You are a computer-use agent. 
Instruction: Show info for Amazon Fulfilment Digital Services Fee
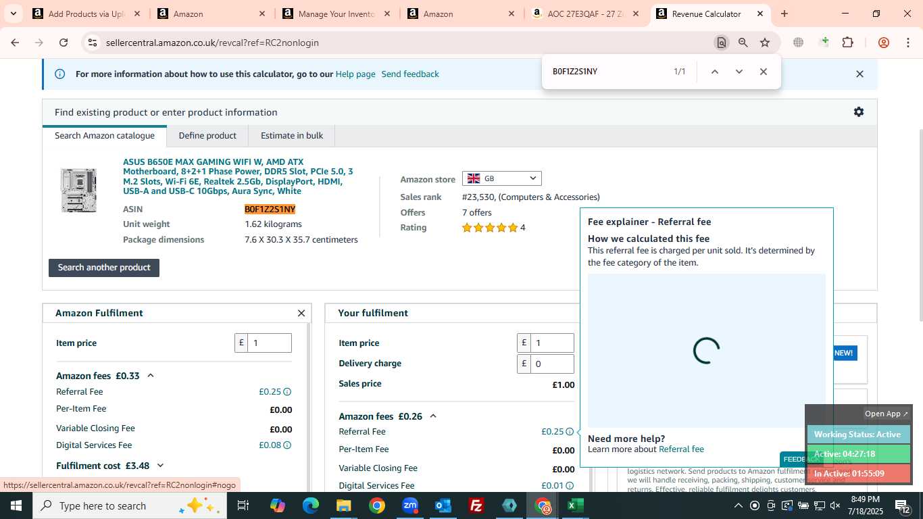287,445
